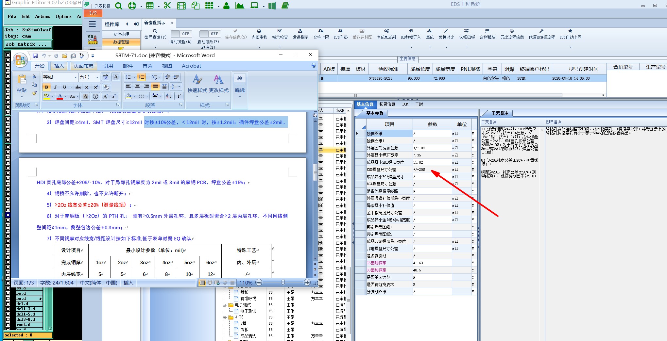The image size is (667, 341).
Task: Toggle the checkbox beside rout.d layer
Action: tap(8, 325)
